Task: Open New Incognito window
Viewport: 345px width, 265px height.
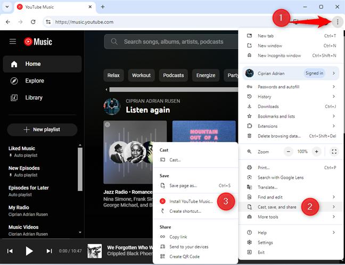Action: [291, 56]
